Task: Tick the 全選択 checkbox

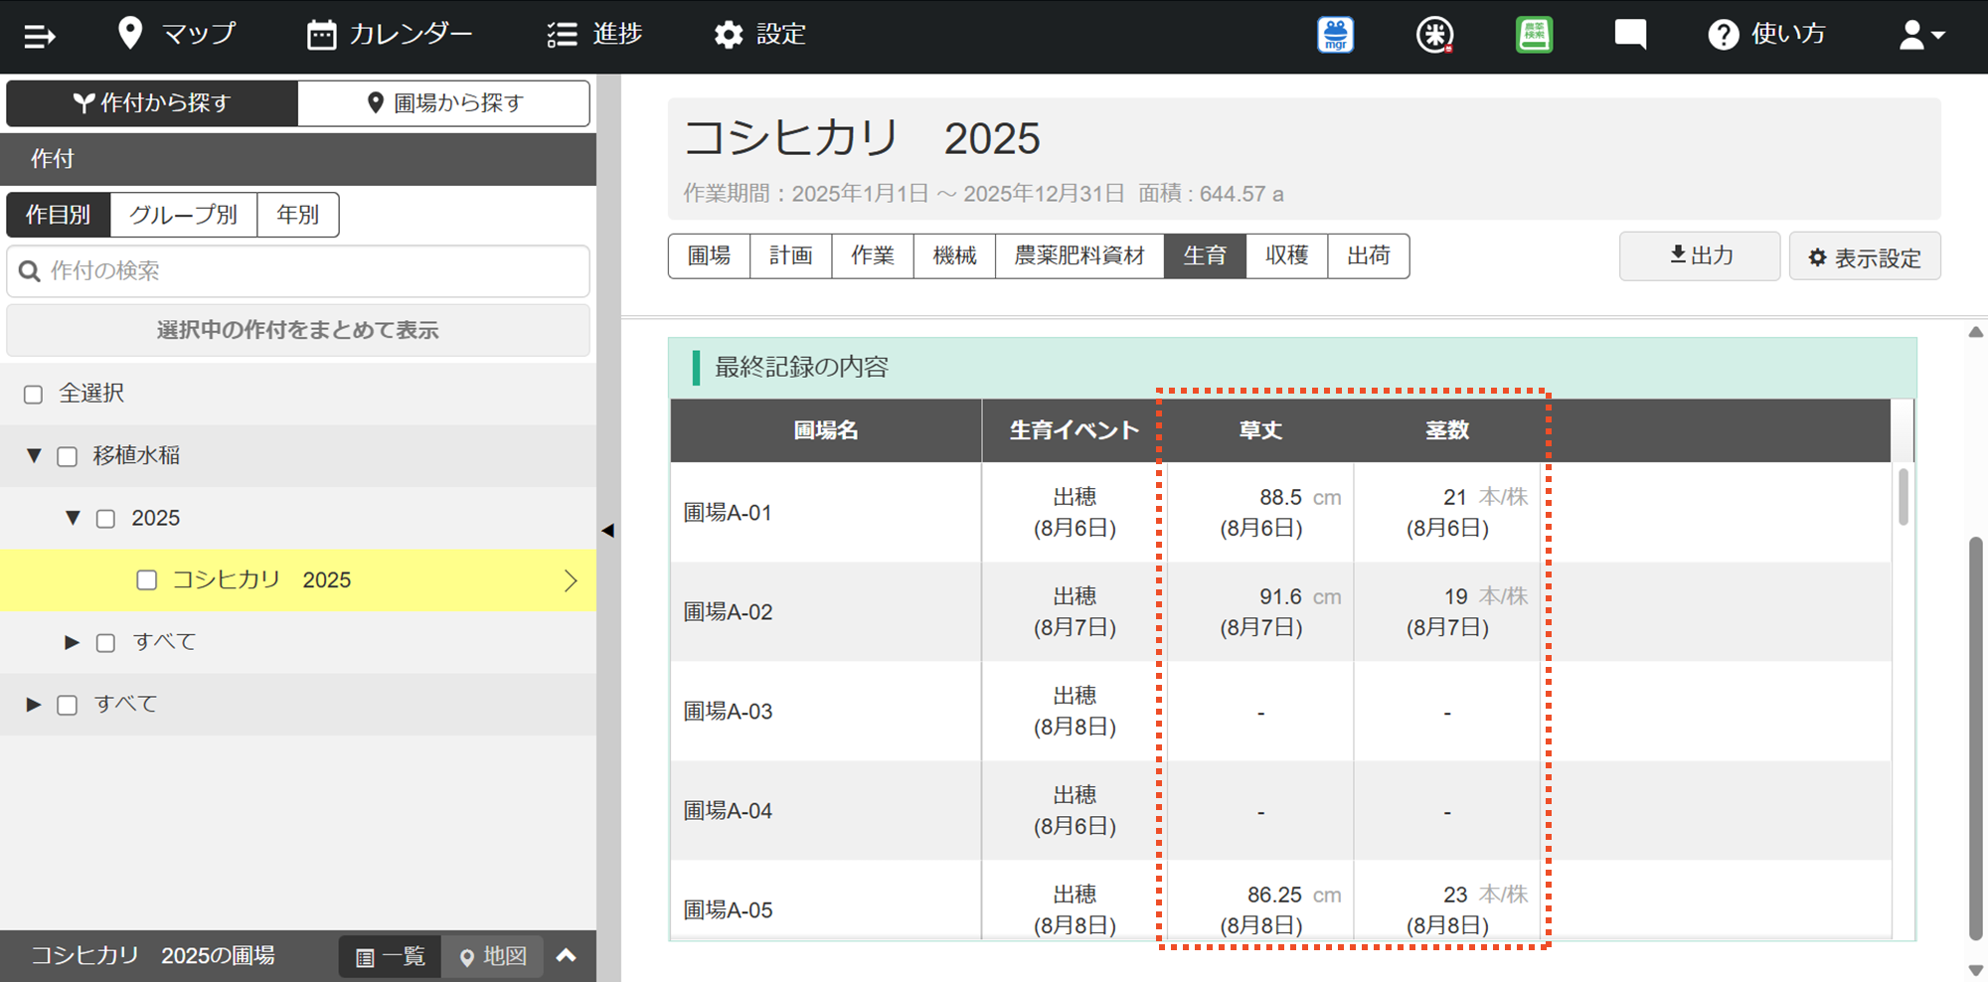Action: click(x=34, y=395)
